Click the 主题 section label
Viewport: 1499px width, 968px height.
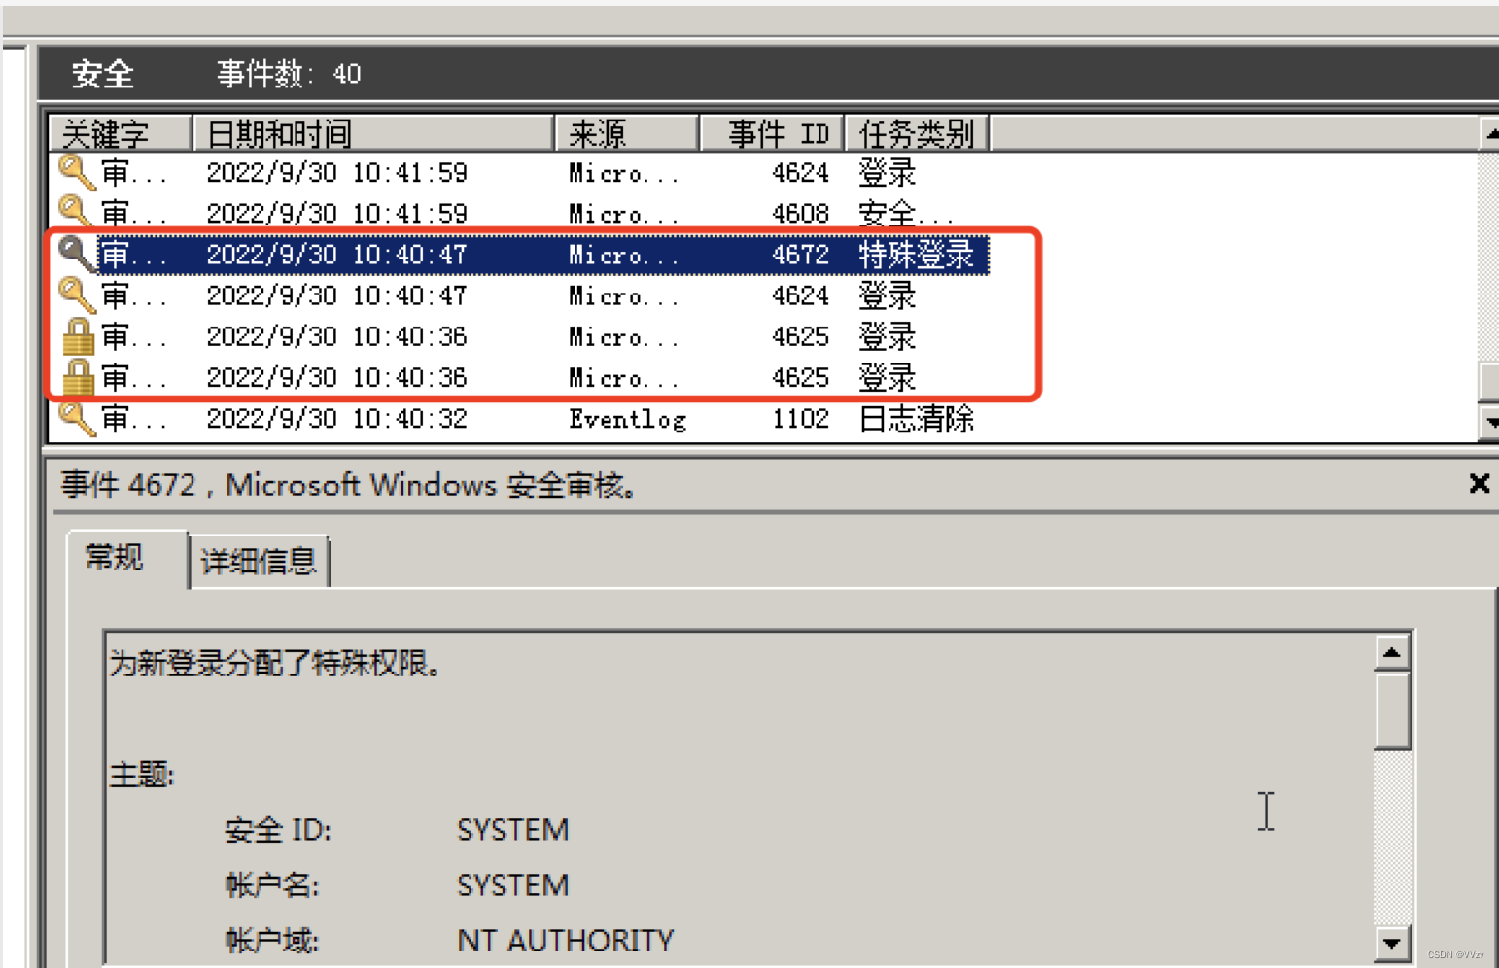142,775
